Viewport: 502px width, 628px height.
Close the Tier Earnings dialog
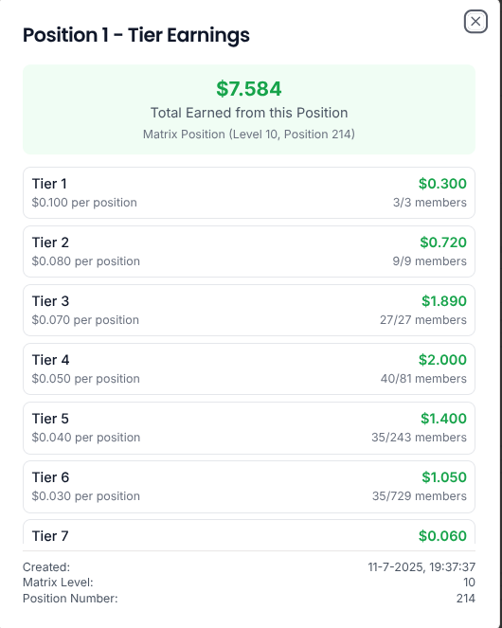[x=475, y=21]
